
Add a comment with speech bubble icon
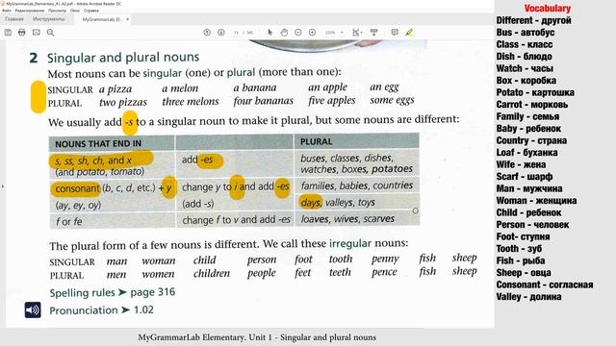coord(395,33)
